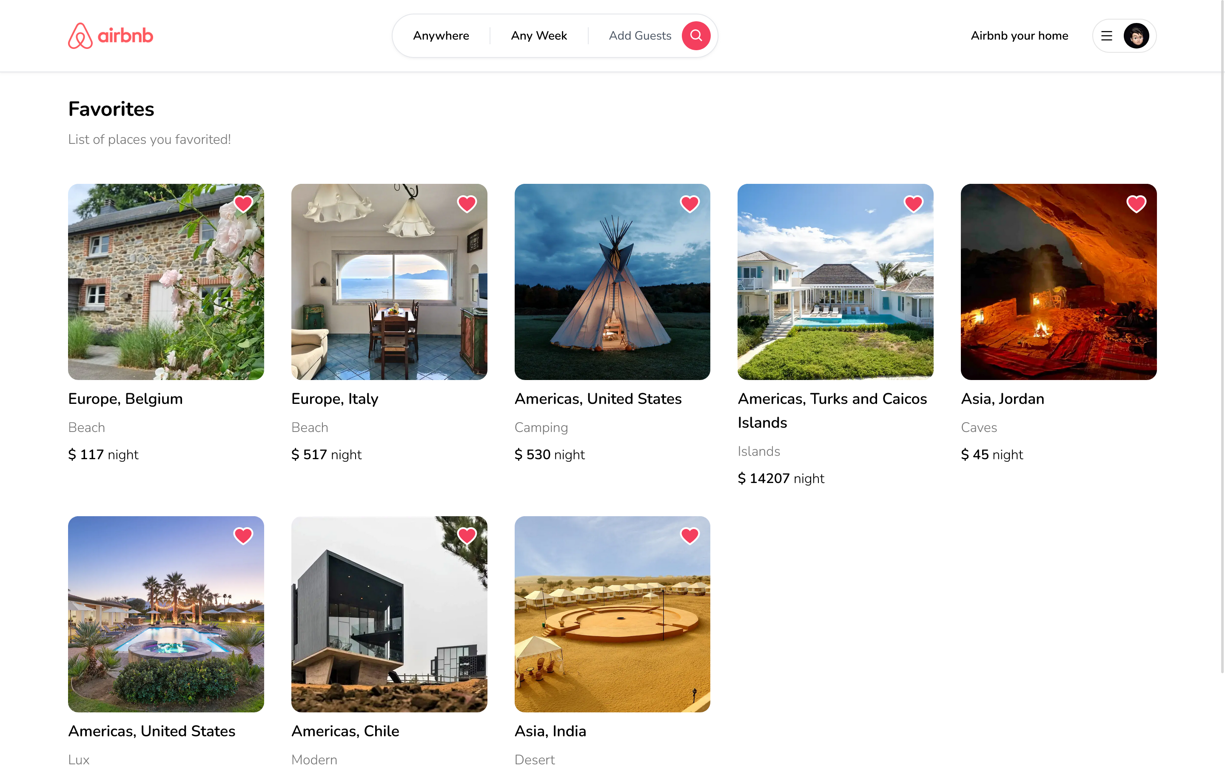Click the Airbnb logo
Image resolution: width=1225 pixels, height=766 pixels.
(110, 35)
